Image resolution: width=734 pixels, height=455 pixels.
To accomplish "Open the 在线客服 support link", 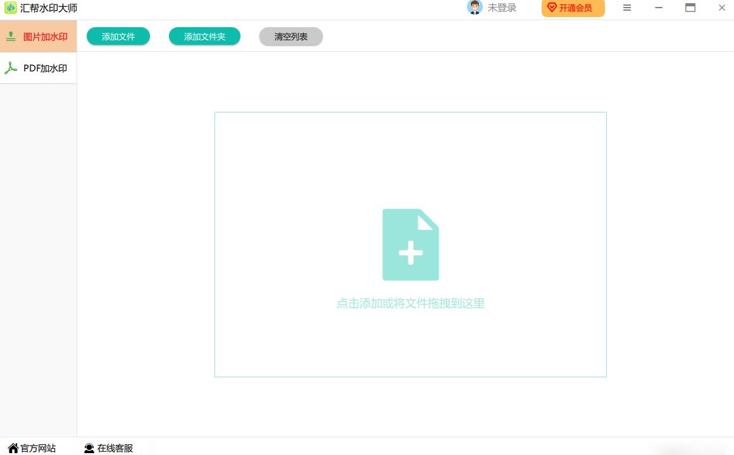I will pyautogui.click(x=115, y=448).
